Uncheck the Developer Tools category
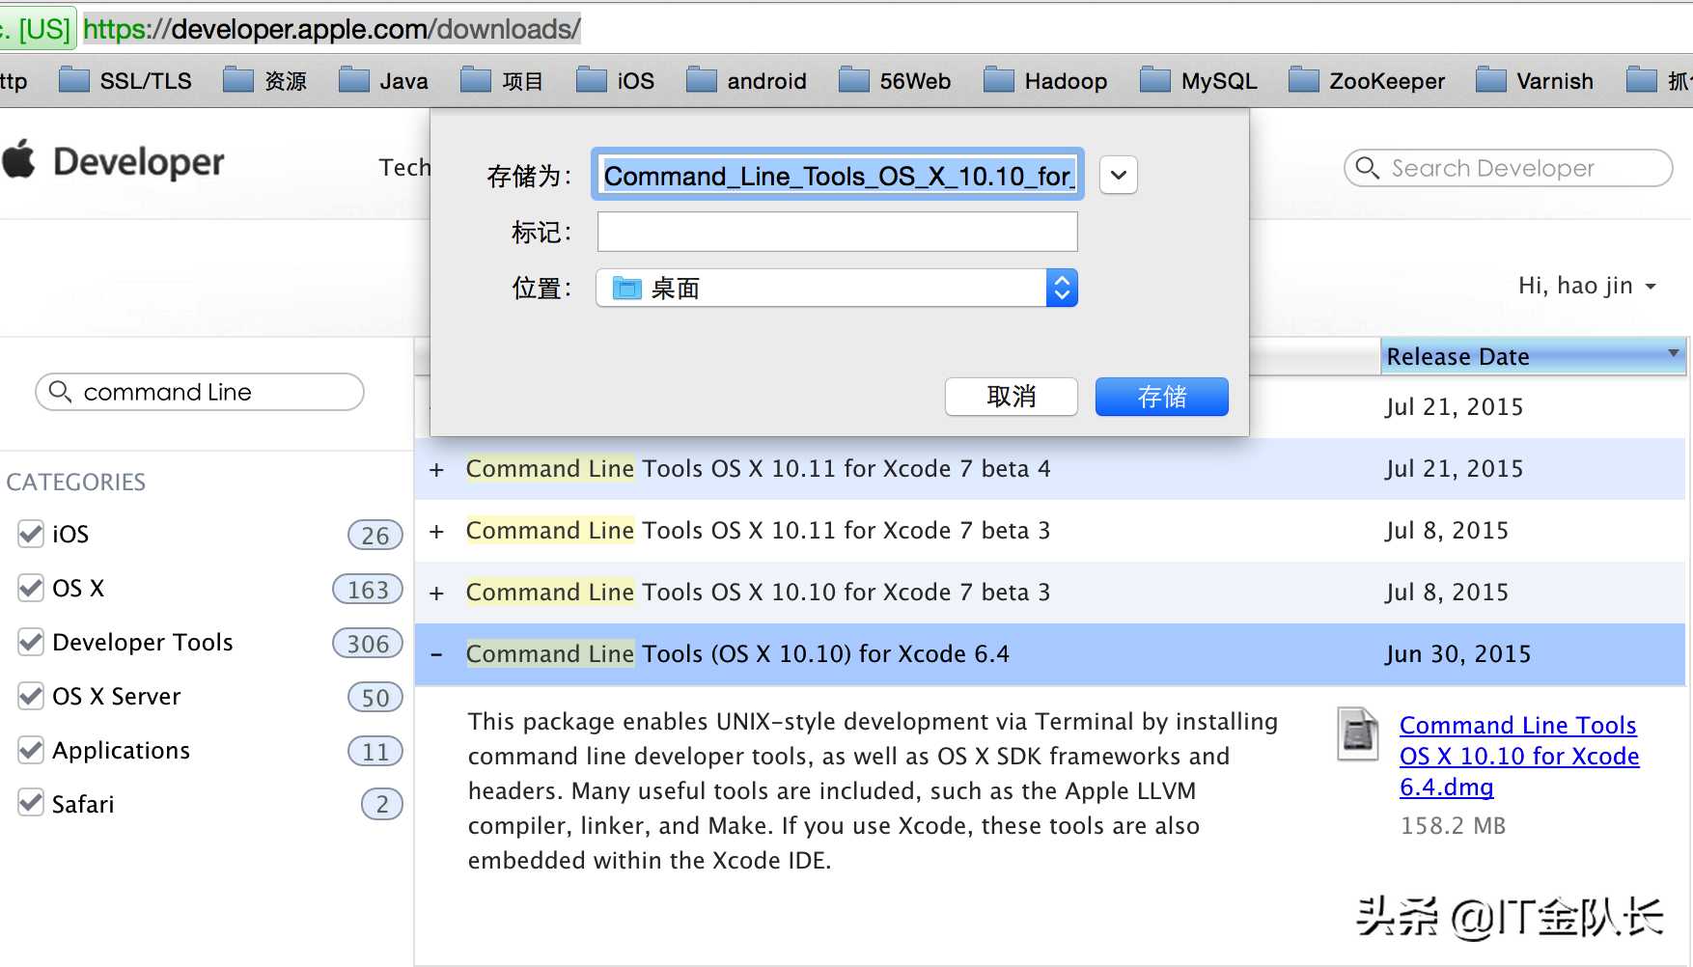 (31, 642)
